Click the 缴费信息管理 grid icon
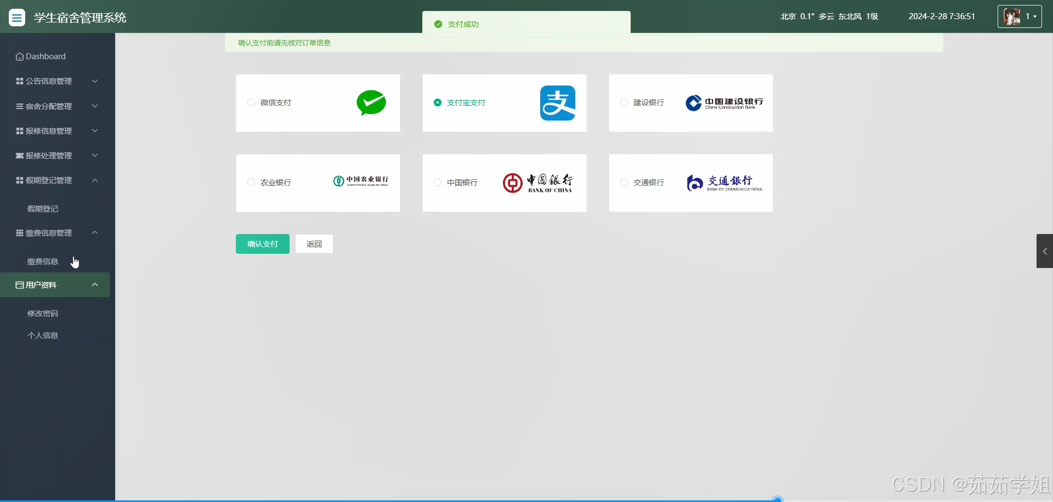The height and width of the screenshot is (502, 1053). click(20, 233)
